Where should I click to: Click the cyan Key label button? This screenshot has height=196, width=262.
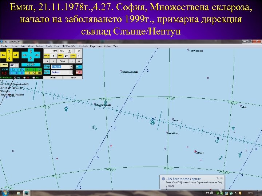point(47,72)
